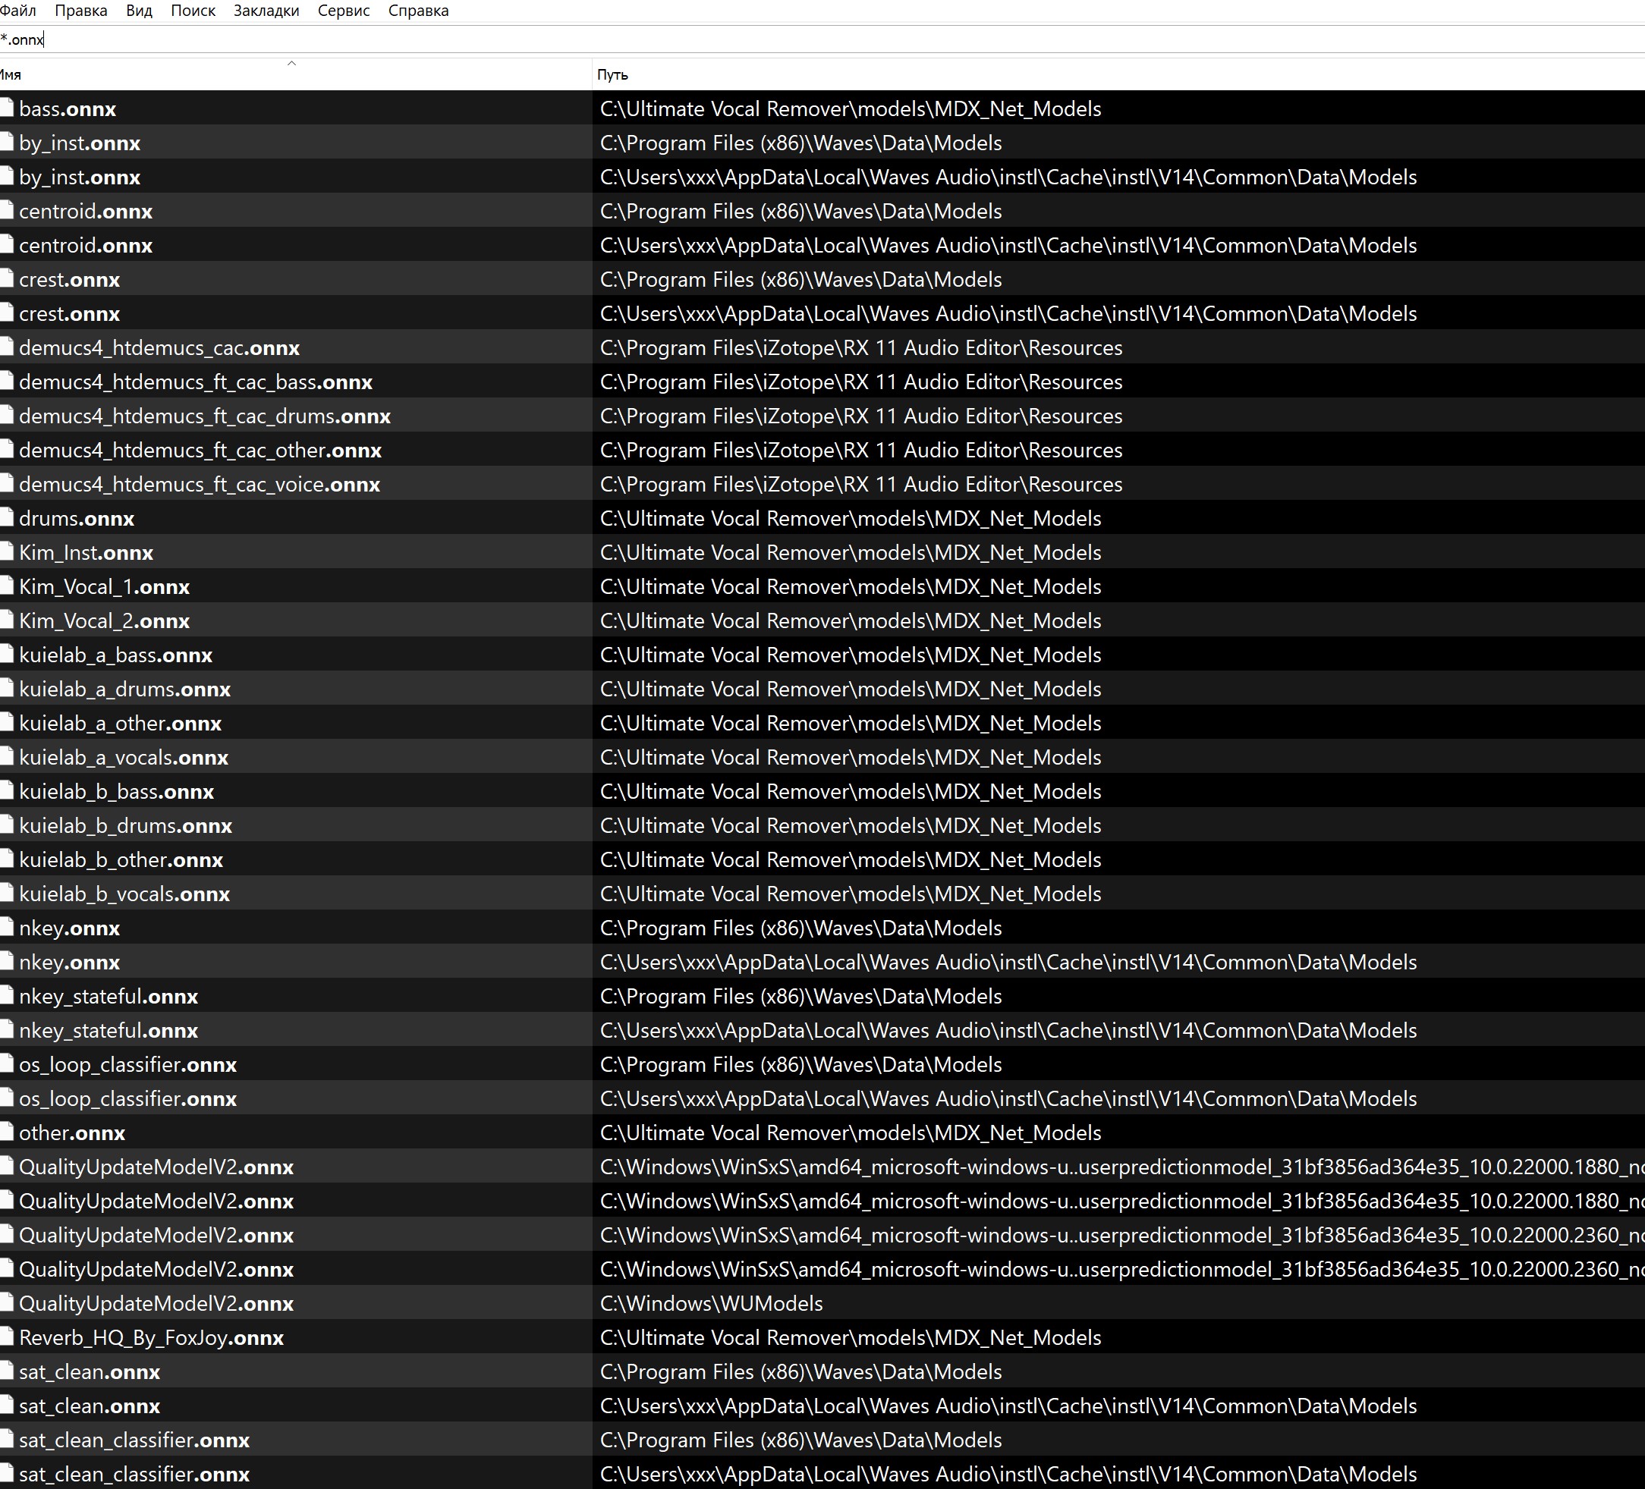Viewport: 1645px width, 1489px height.
Task: Open the Файл menu
Action: click(x=18, y=11)
